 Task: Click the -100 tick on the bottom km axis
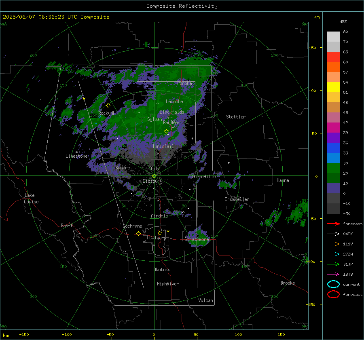point(67,334)
